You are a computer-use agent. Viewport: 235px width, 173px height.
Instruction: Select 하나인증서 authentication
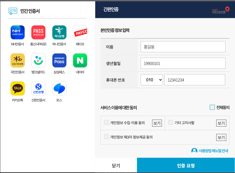pos(59,32)
